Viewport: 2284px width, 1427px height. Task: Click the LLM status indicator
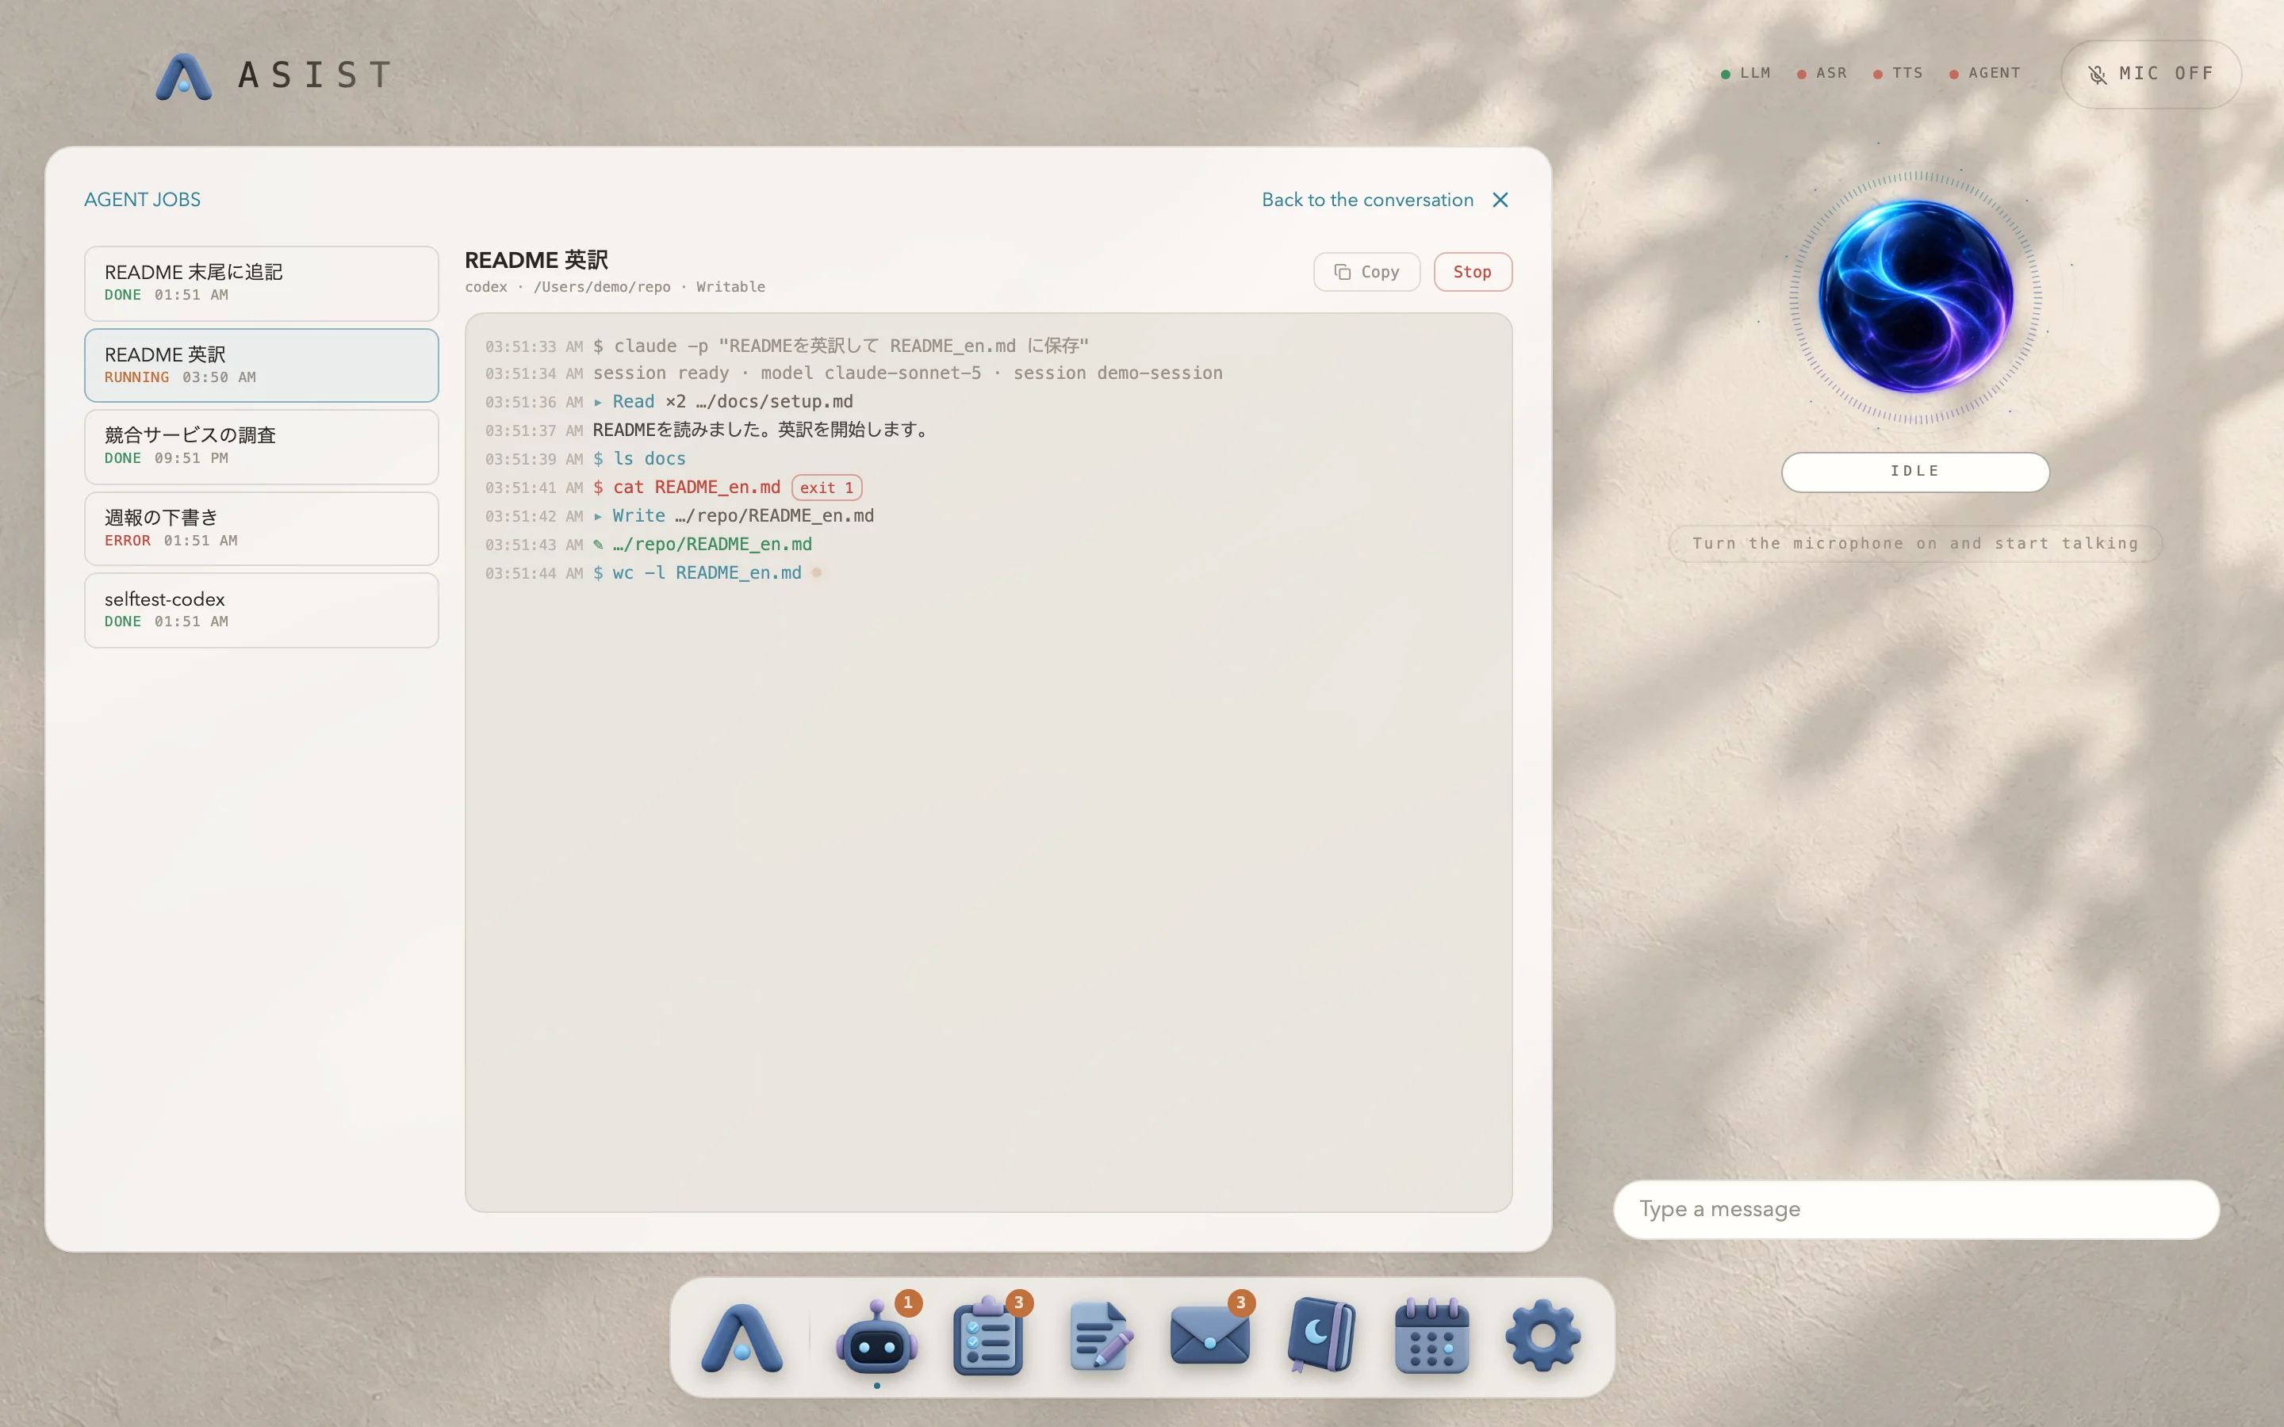[x=1746, y=74]
